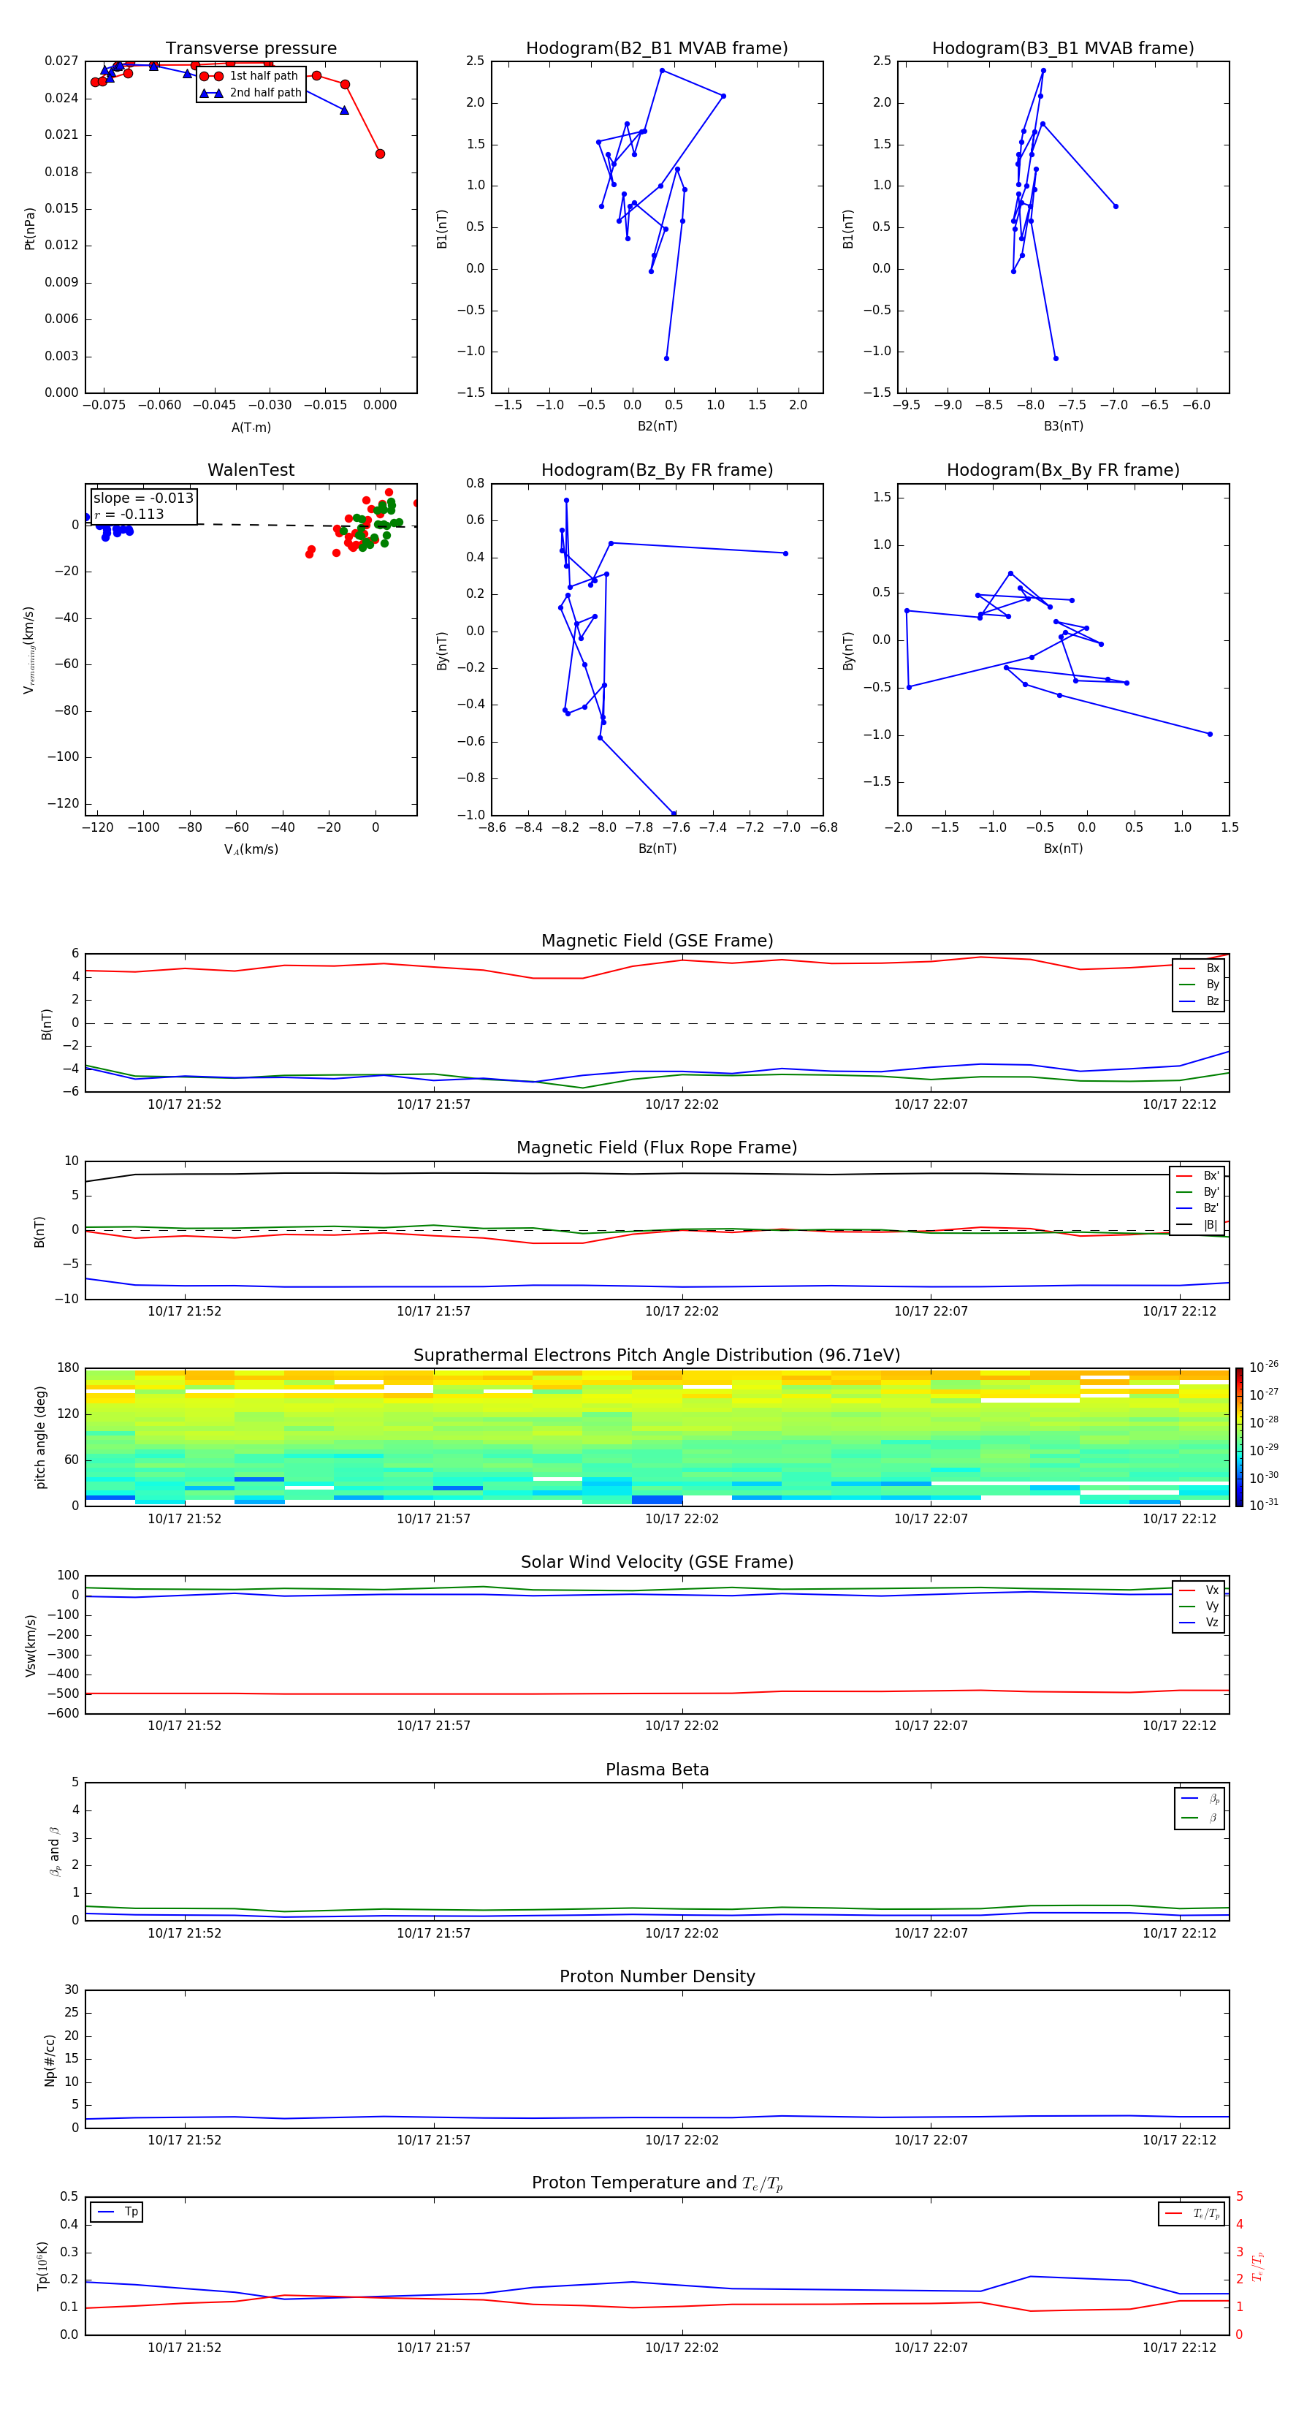
Task: Click the lowest data point in B2_B1 hodogram
Action: point(666,357)
